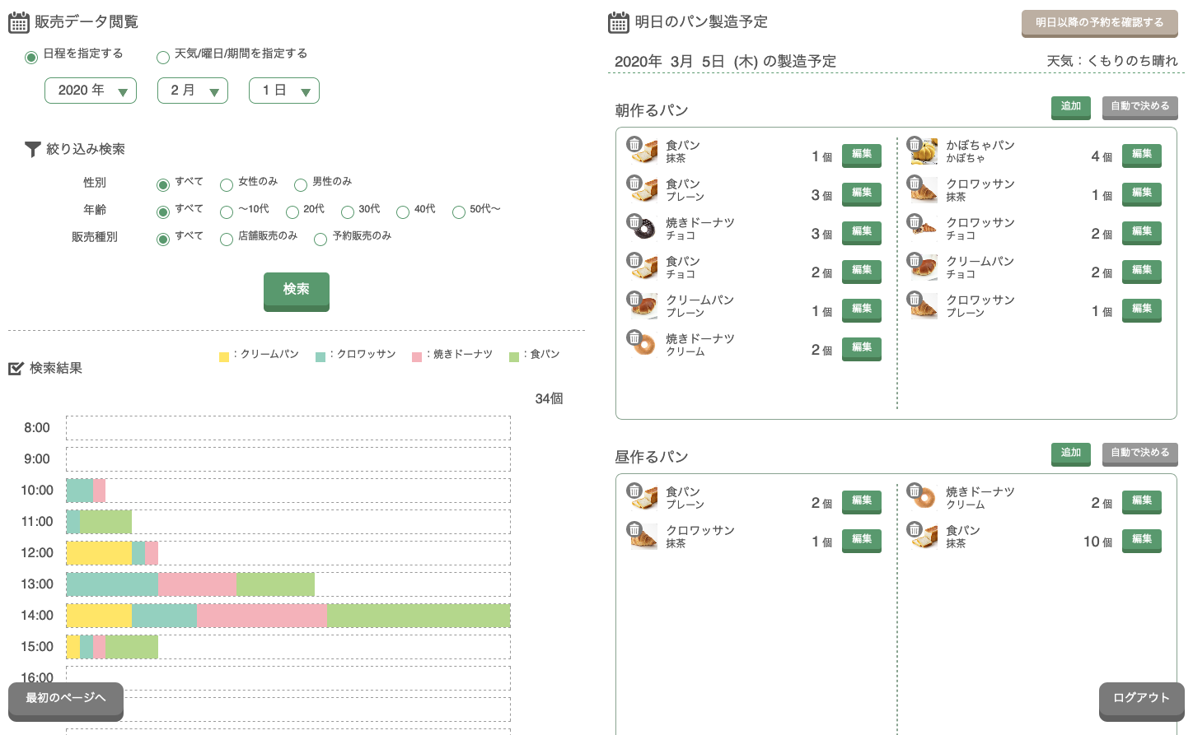Expand the 2 月 month dropdown
The image size is (1193, 735).
pyautogui.click(x=193, y=91)
